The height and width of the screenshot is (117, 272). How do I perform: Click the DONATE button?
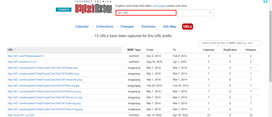click(x=64, y=10)
